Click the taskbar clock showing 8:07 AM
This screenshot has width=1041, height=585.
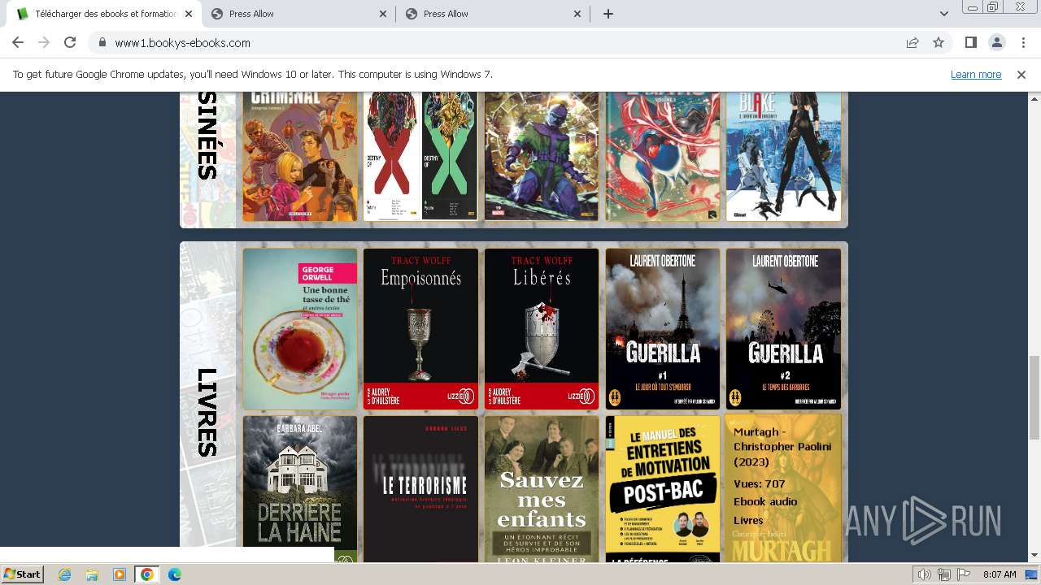pyautogui.click(x=1000, y=574)
